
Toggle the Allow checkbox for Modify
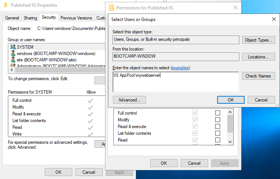(x=195, y=119)
